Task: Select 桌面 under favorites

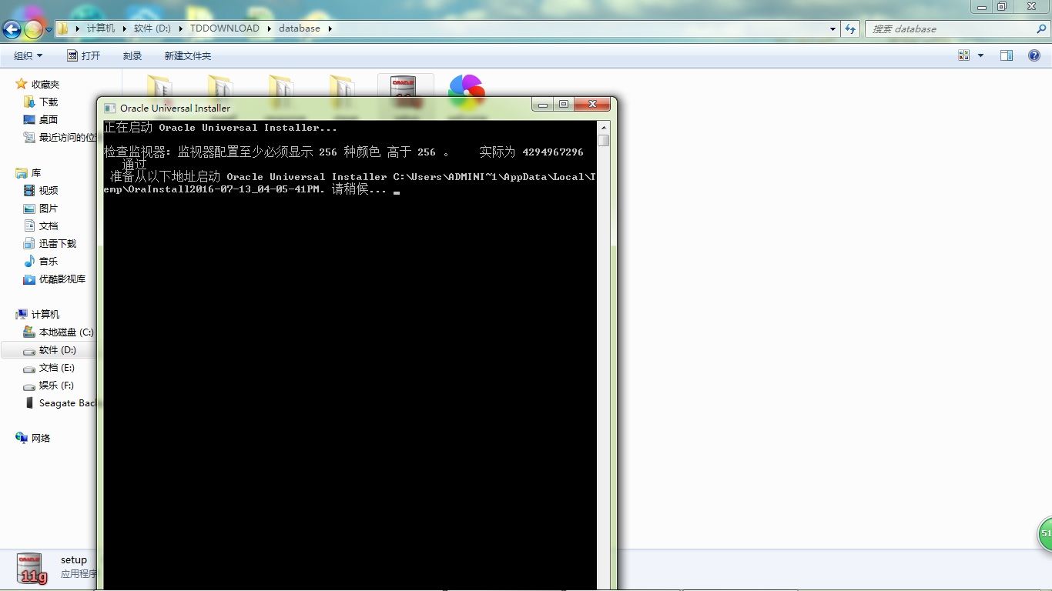Action: [x=49, y=119]
